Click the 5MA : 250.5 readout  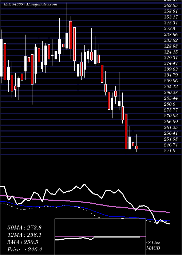[23, 242]
